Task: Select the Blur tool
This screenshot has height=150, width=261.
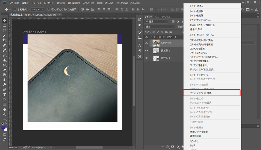Action: (x=4, y=80)
